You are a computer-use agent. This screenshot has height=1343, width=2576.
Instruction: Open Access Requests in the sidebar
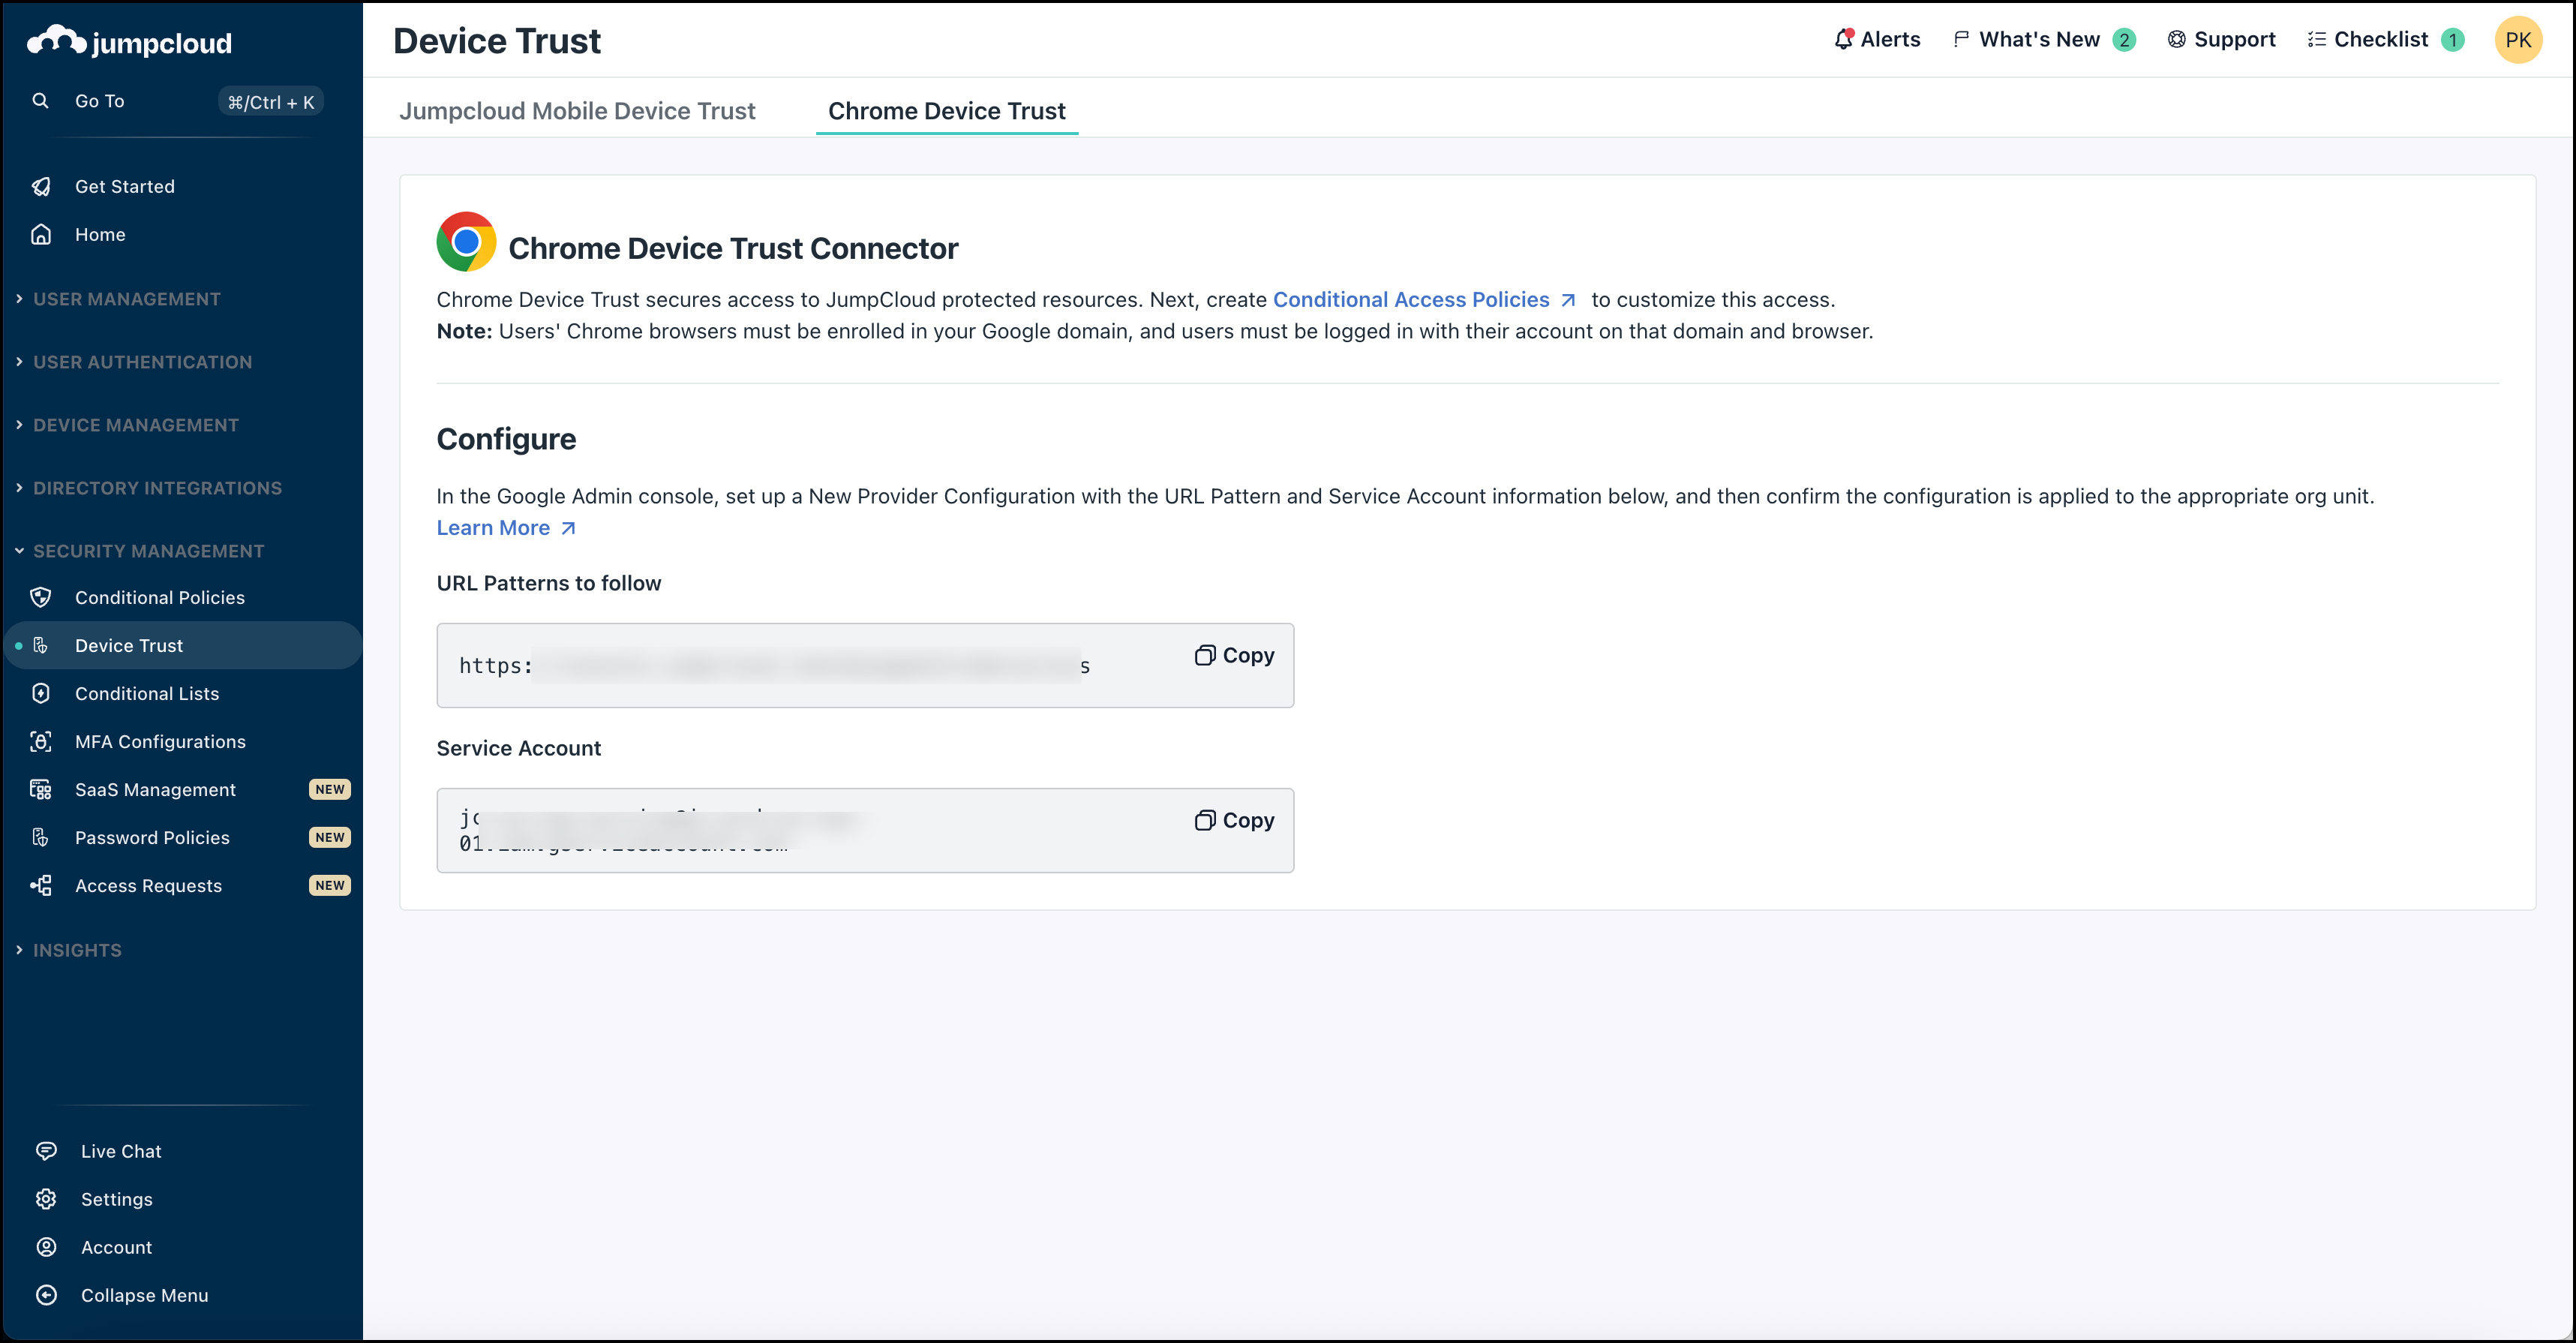pos(182,885)
